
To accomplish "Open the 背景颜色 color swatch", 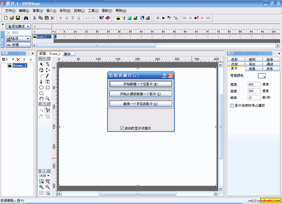I will click(x=262, y=76).
